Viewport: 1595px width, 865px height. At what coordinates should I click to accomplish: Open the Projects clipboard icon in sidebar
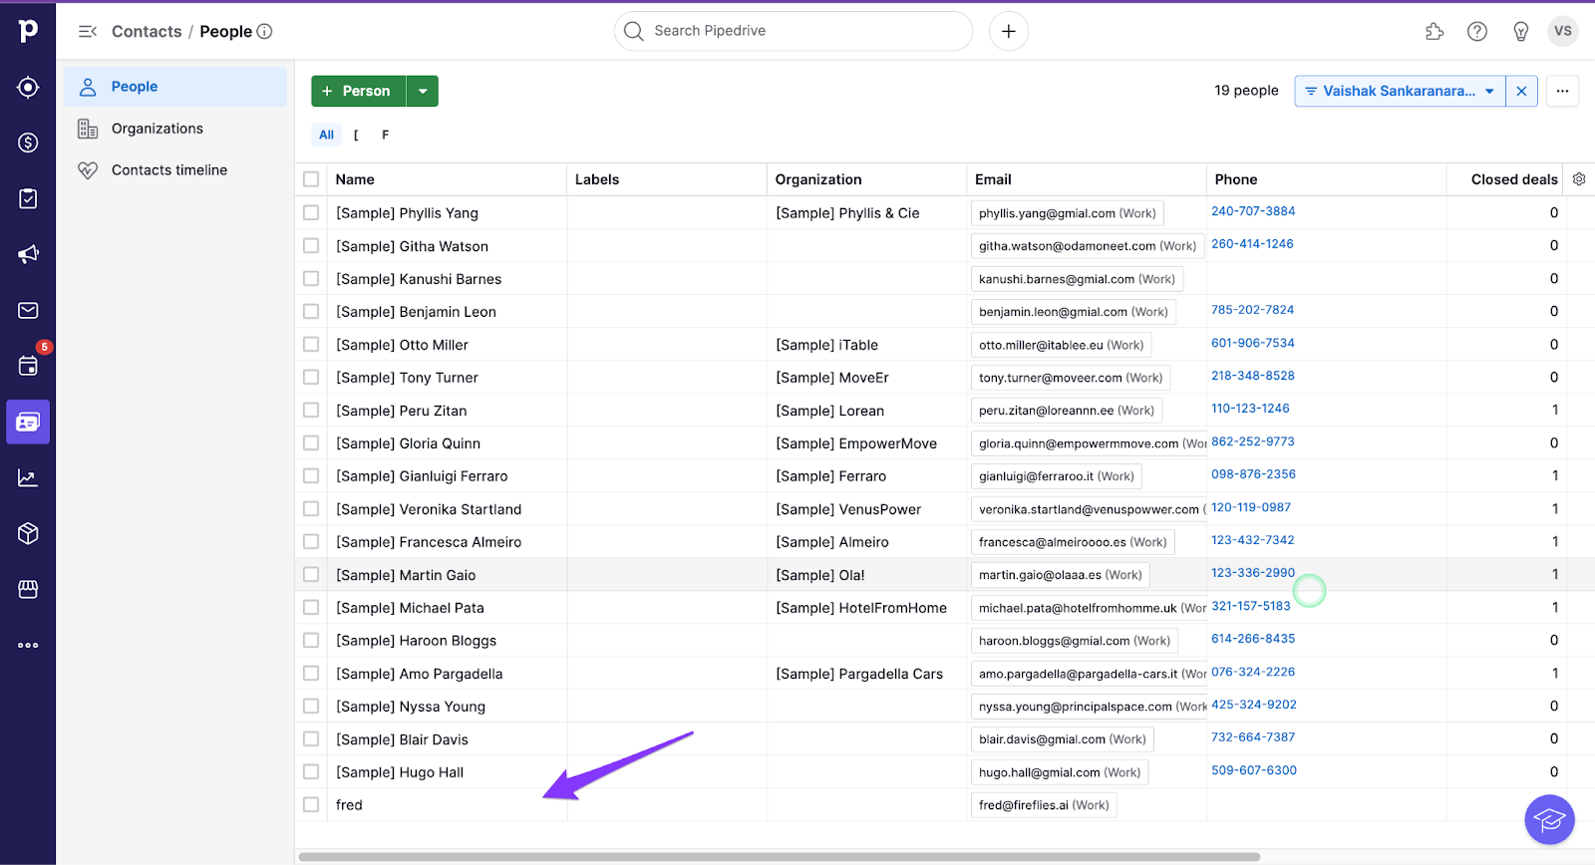pos(28,198)
